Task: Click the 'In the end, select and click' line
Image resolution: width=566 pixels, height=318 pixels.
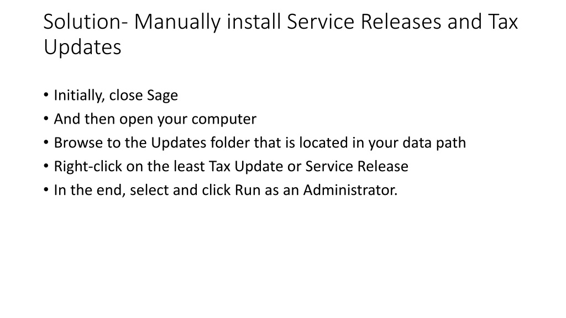Action: click(226, 190)
